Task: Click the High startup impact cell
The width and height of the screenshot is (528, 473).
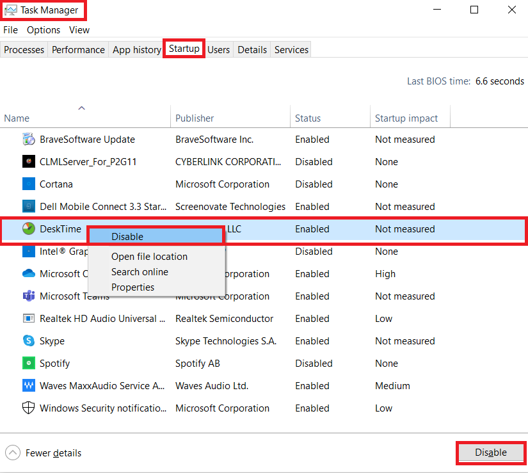Action: click(x=385, y=274)
